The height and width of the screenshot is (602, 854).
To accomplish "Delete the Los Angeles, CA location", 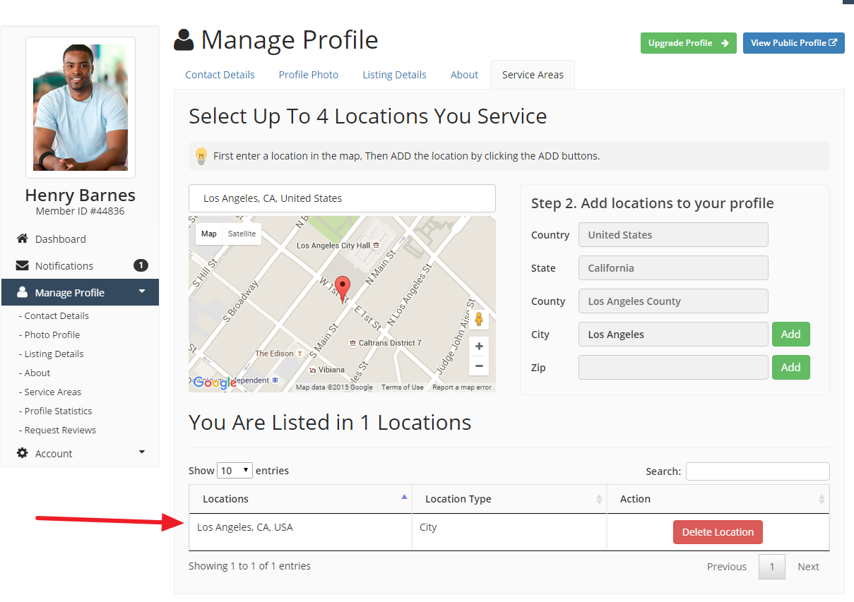I will pyautogui.click(x=718, y=531).
